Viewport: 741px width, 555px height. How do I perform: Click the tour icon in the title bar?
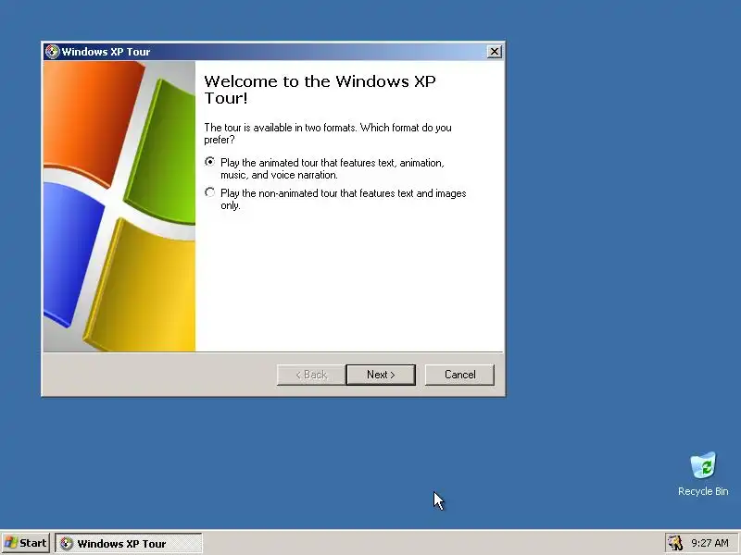coord(53,52)
